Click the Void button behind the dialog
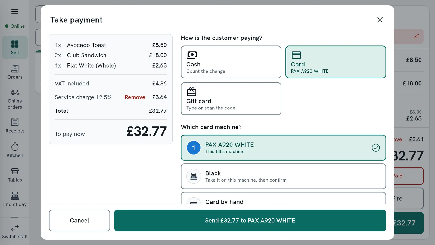The image size is (435, 245). [x=409, y=176]
